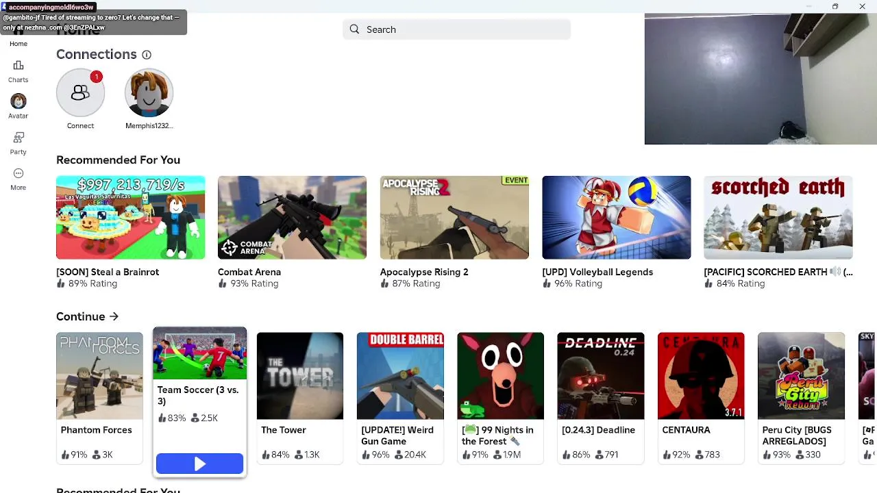877x493 pixels.
Task: Click the 89% Rating text
Action: click(x=92, y=283)
